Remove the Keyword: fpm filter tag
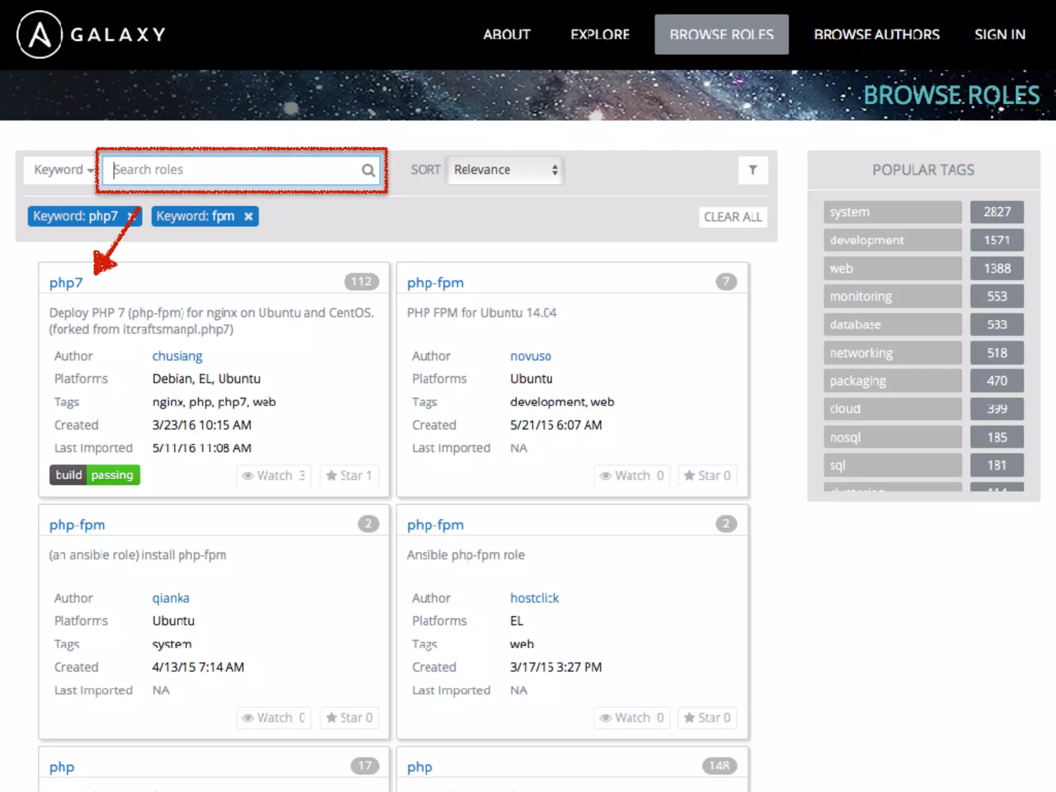The image size is (1056, 792). 249,217
